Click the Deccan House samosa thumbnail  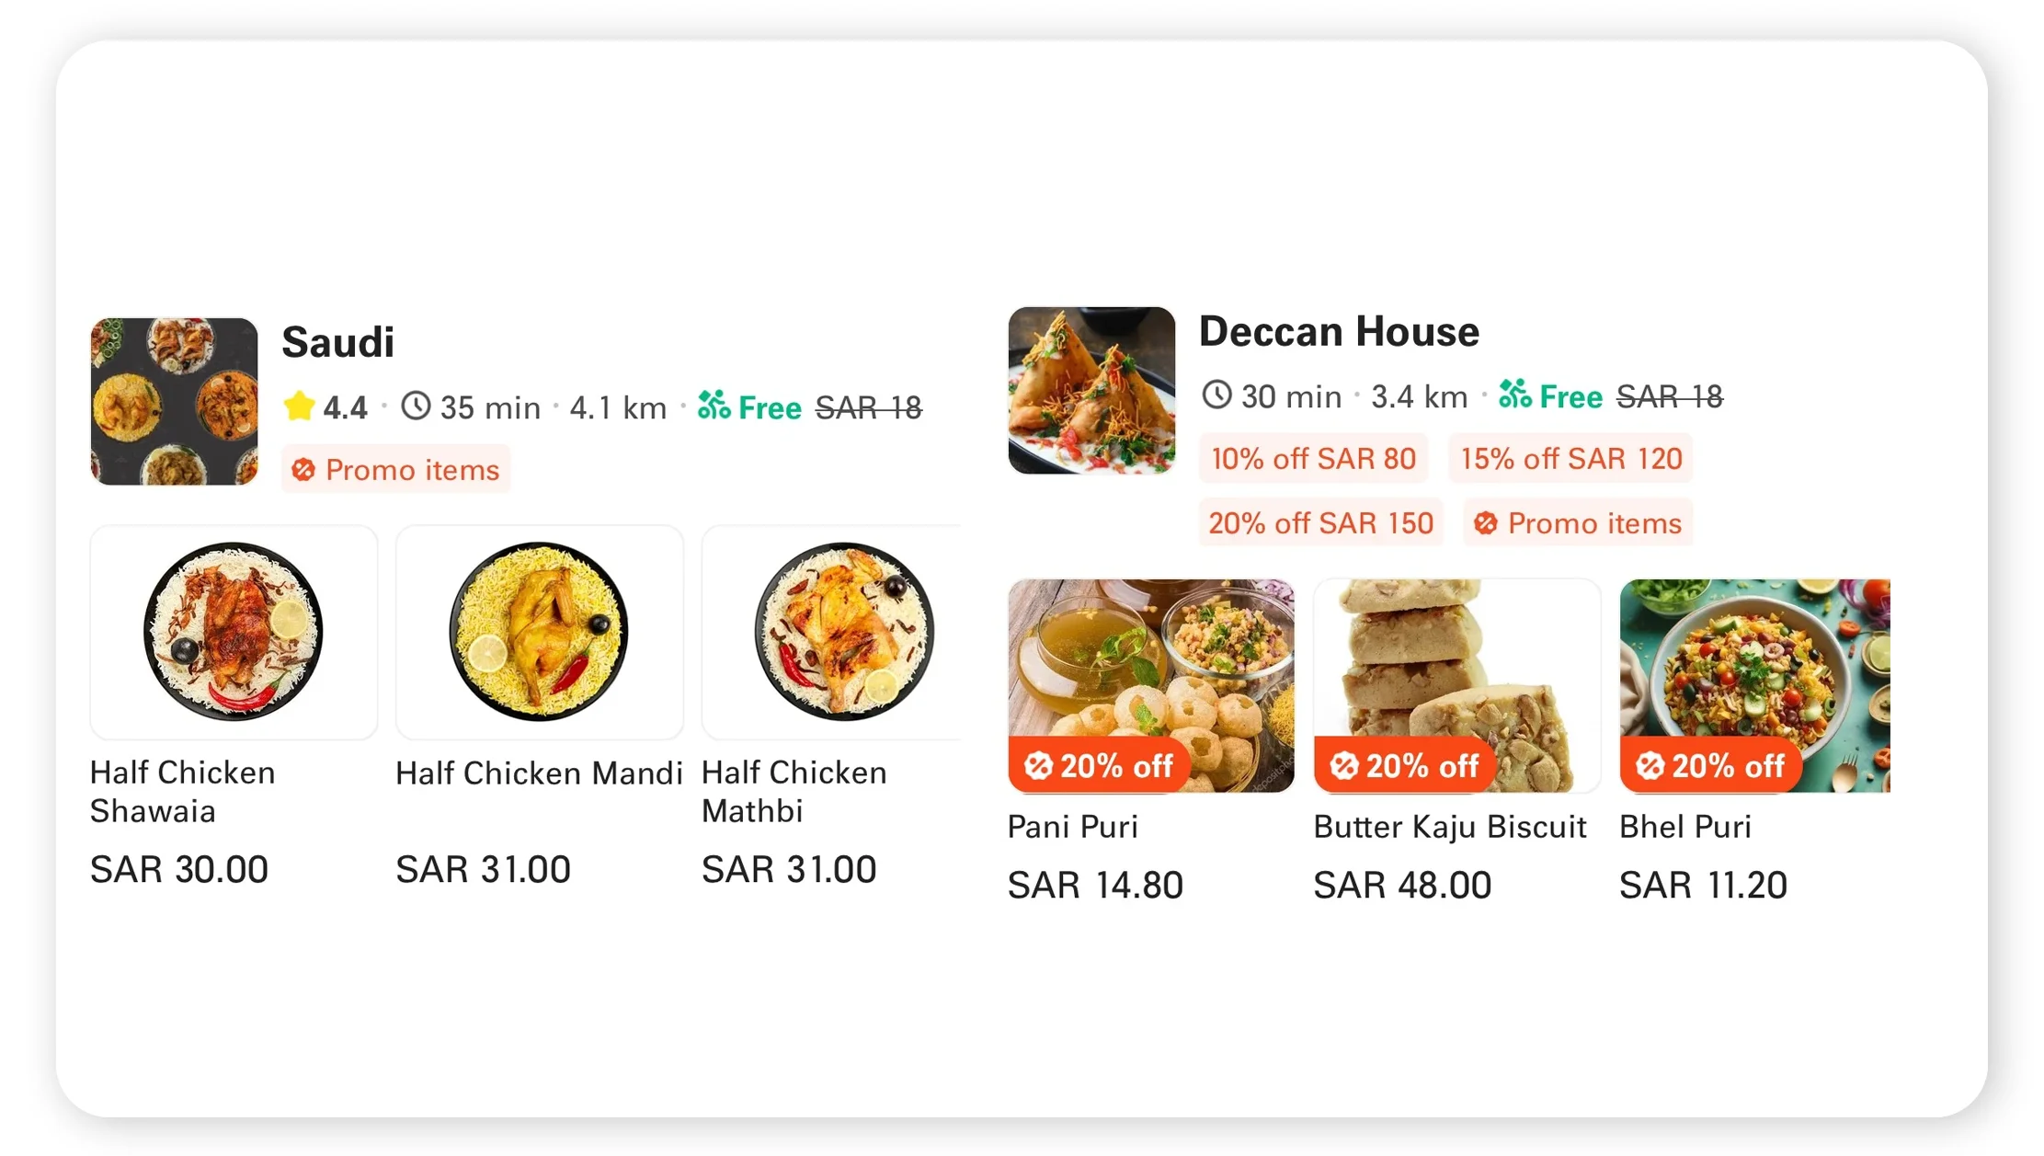point(1091,391)
